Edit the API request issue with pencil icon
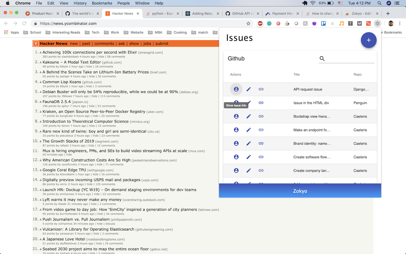 pos(249,89)
